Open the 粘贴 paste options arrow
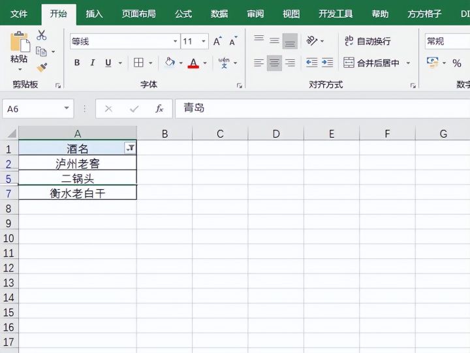 click(20, 70)
